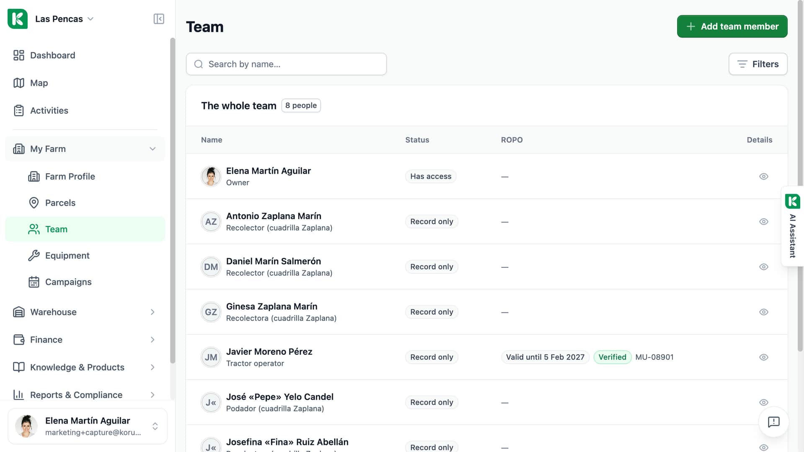
Task: Open the AI Assistant side tab
Action: pos(792,226)
